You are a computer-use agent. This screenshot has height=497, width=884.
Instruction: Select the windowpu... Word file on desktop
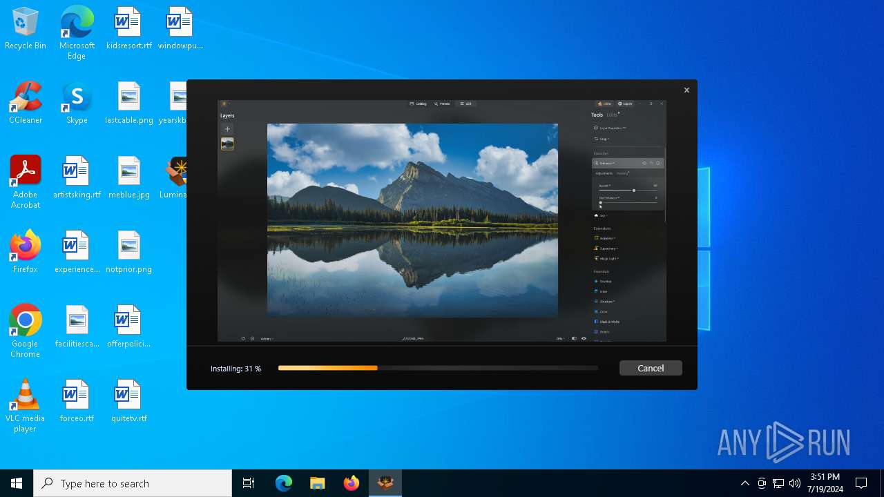[x=180, y=28]
